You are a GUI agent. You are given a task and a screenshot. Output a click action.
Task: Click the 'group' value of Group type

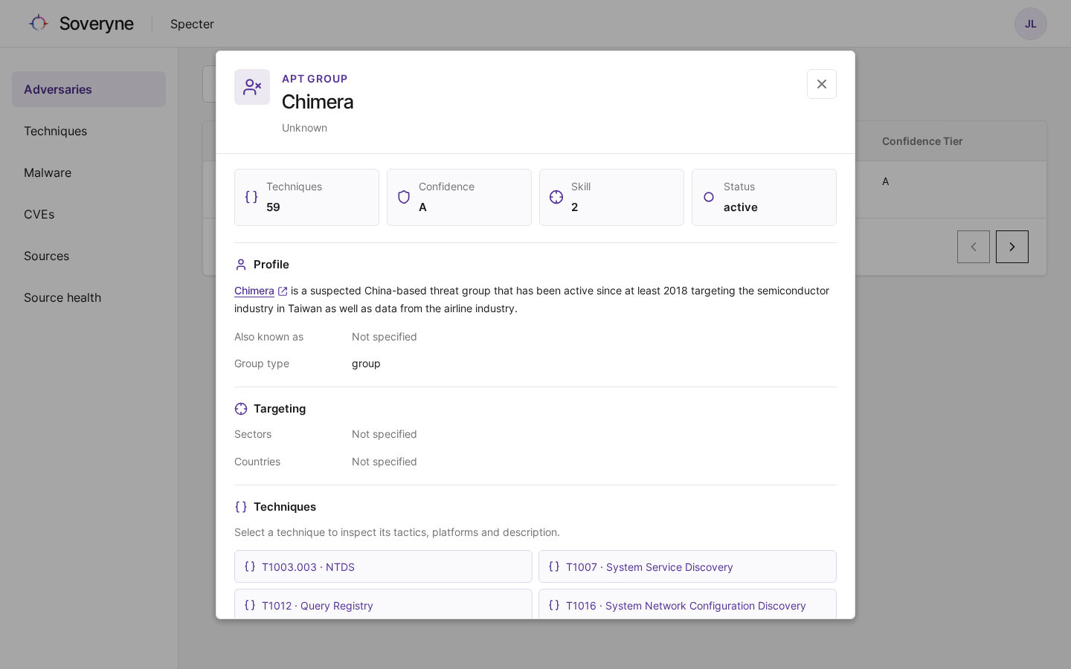click(x=366, y=363)
